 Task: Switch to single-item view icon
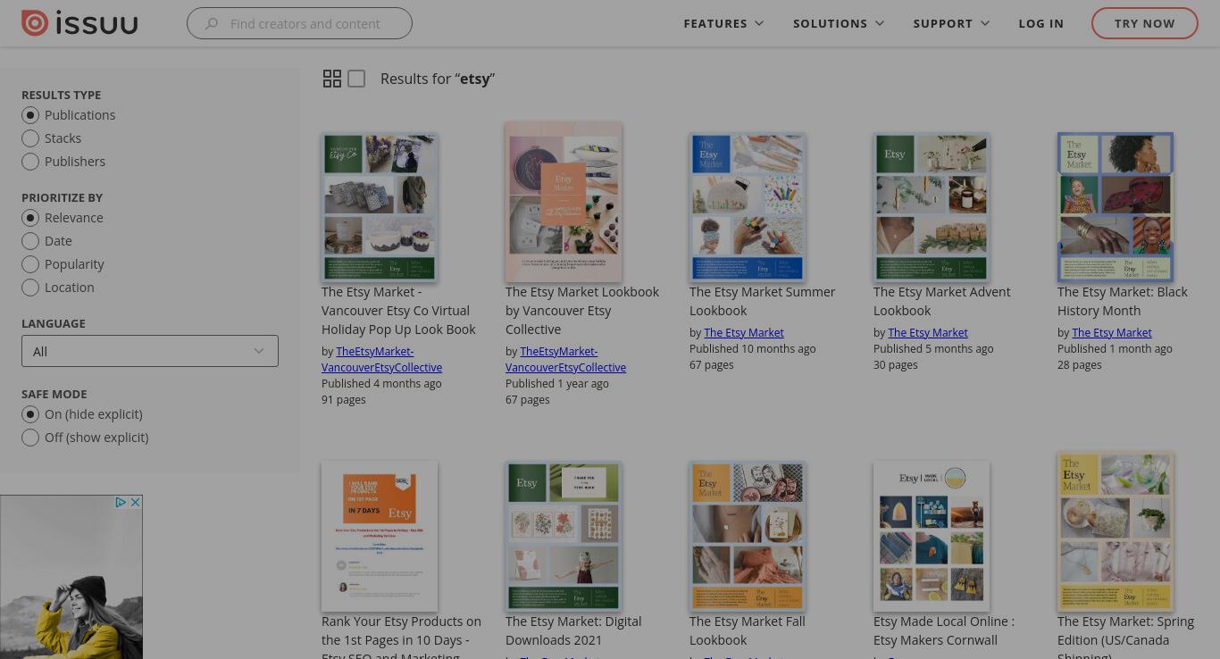[x=356, y=79]
